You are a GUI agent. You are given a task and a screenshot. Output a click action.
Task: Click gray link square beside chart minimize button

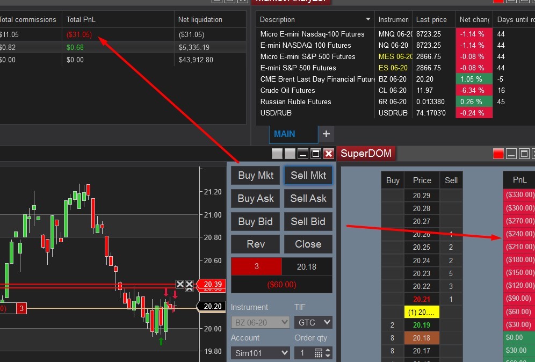290,154
